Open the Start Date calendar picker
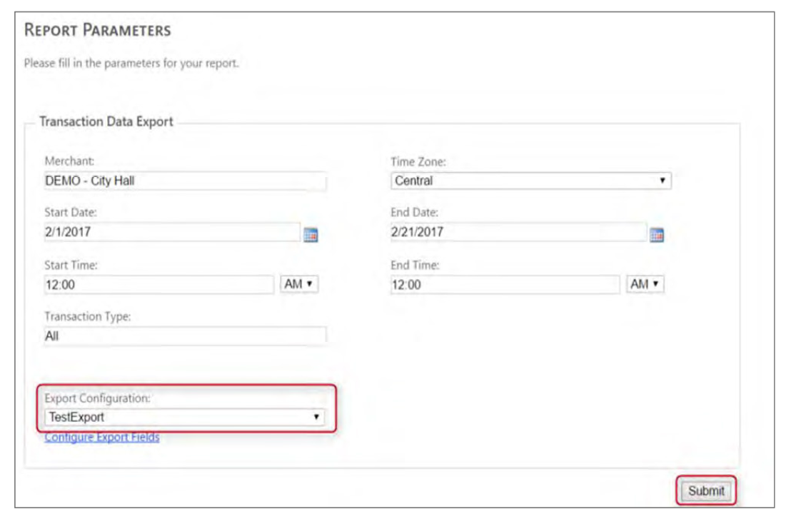Viewport: 791px width, 524px height. pyautogui.click(x=311, y=234)
